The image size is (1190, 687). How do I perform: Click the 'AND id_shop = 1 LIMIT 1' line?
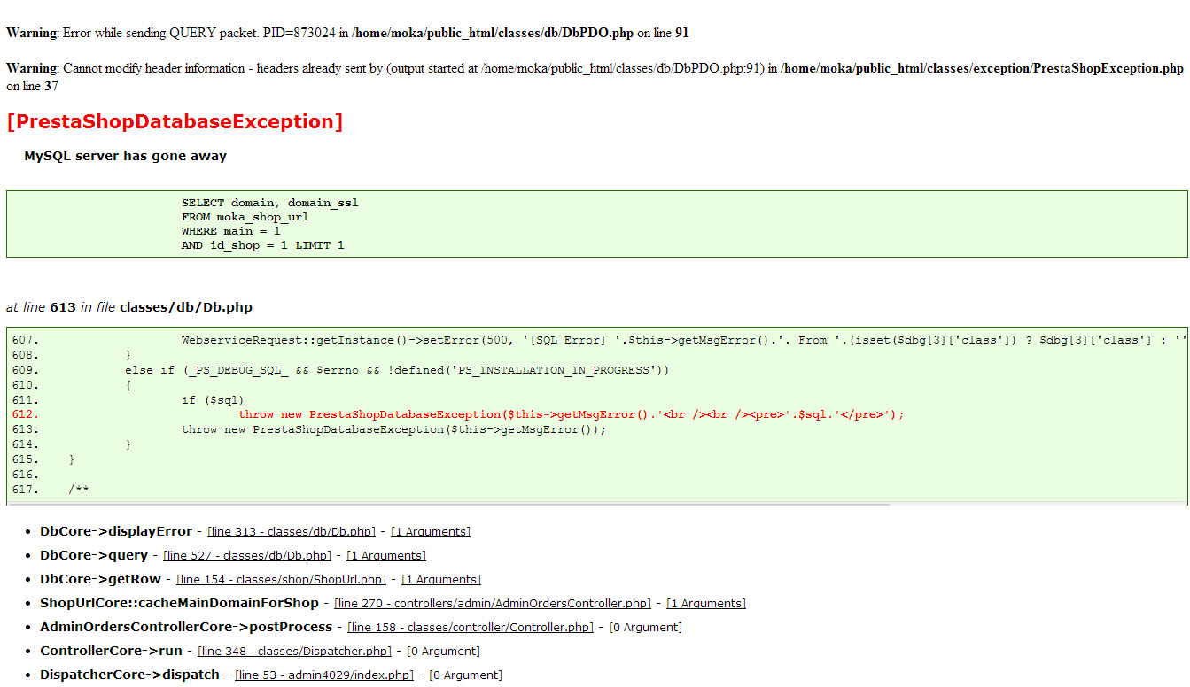[263, 245]
